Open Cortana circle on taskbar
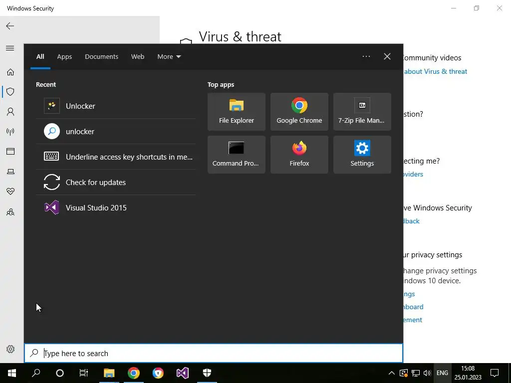Screen dimensions: 511x383 point(60,373)
